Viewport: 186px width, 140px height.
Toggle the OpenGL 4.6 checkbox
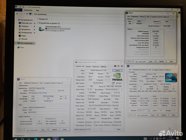pos(112,125)
